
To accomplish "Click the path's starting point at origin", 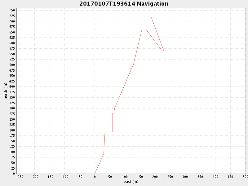I will 95,174.
